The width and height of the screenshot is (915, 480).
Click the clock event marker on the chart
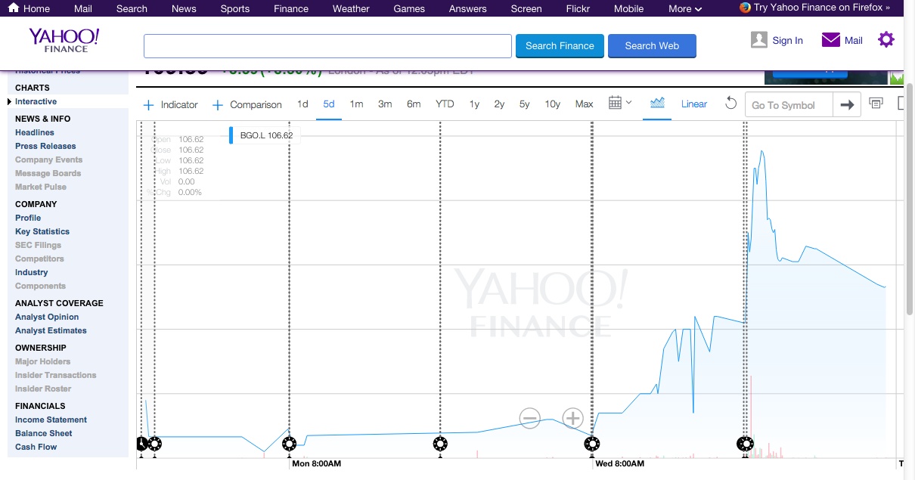(x=141, y=444)
